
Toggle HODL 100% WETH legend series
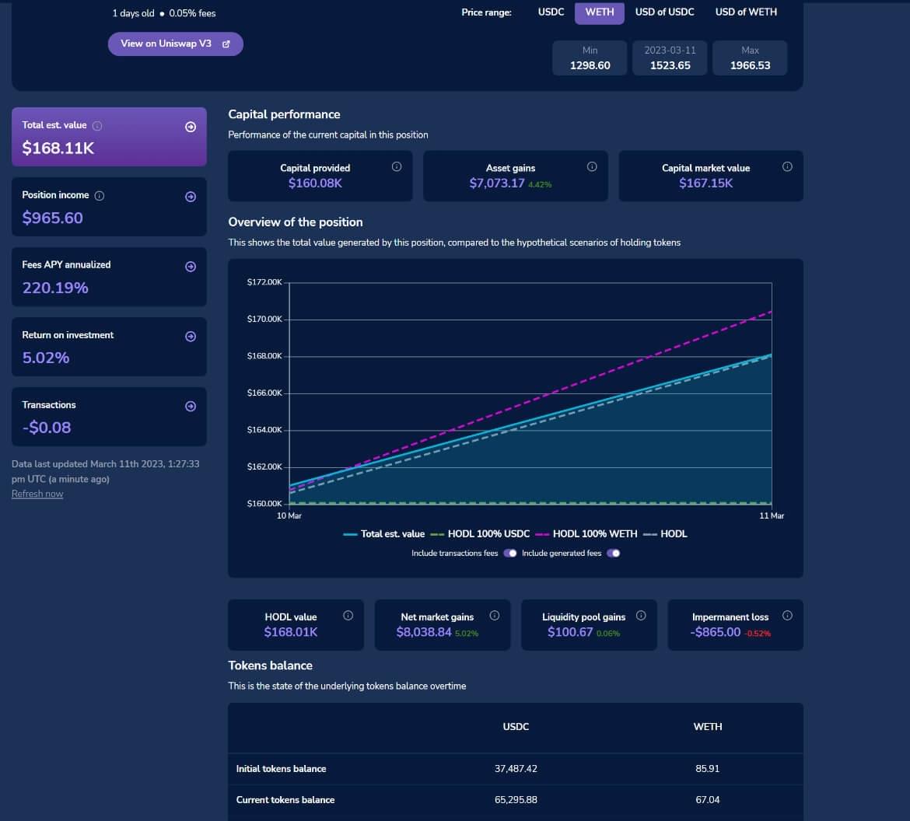(586, 534)
